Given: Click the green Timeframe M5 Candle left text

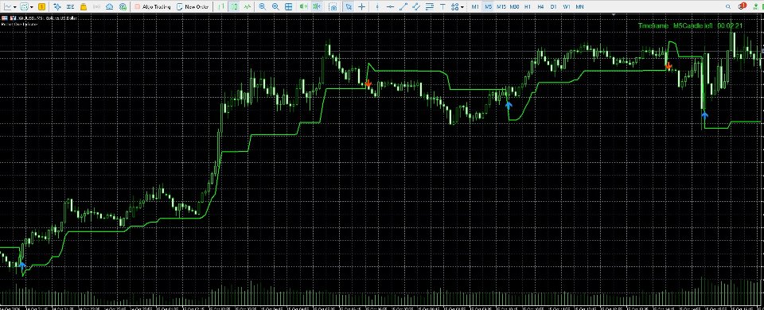Looking at the screenshot, I should click(x=691, y=25).
